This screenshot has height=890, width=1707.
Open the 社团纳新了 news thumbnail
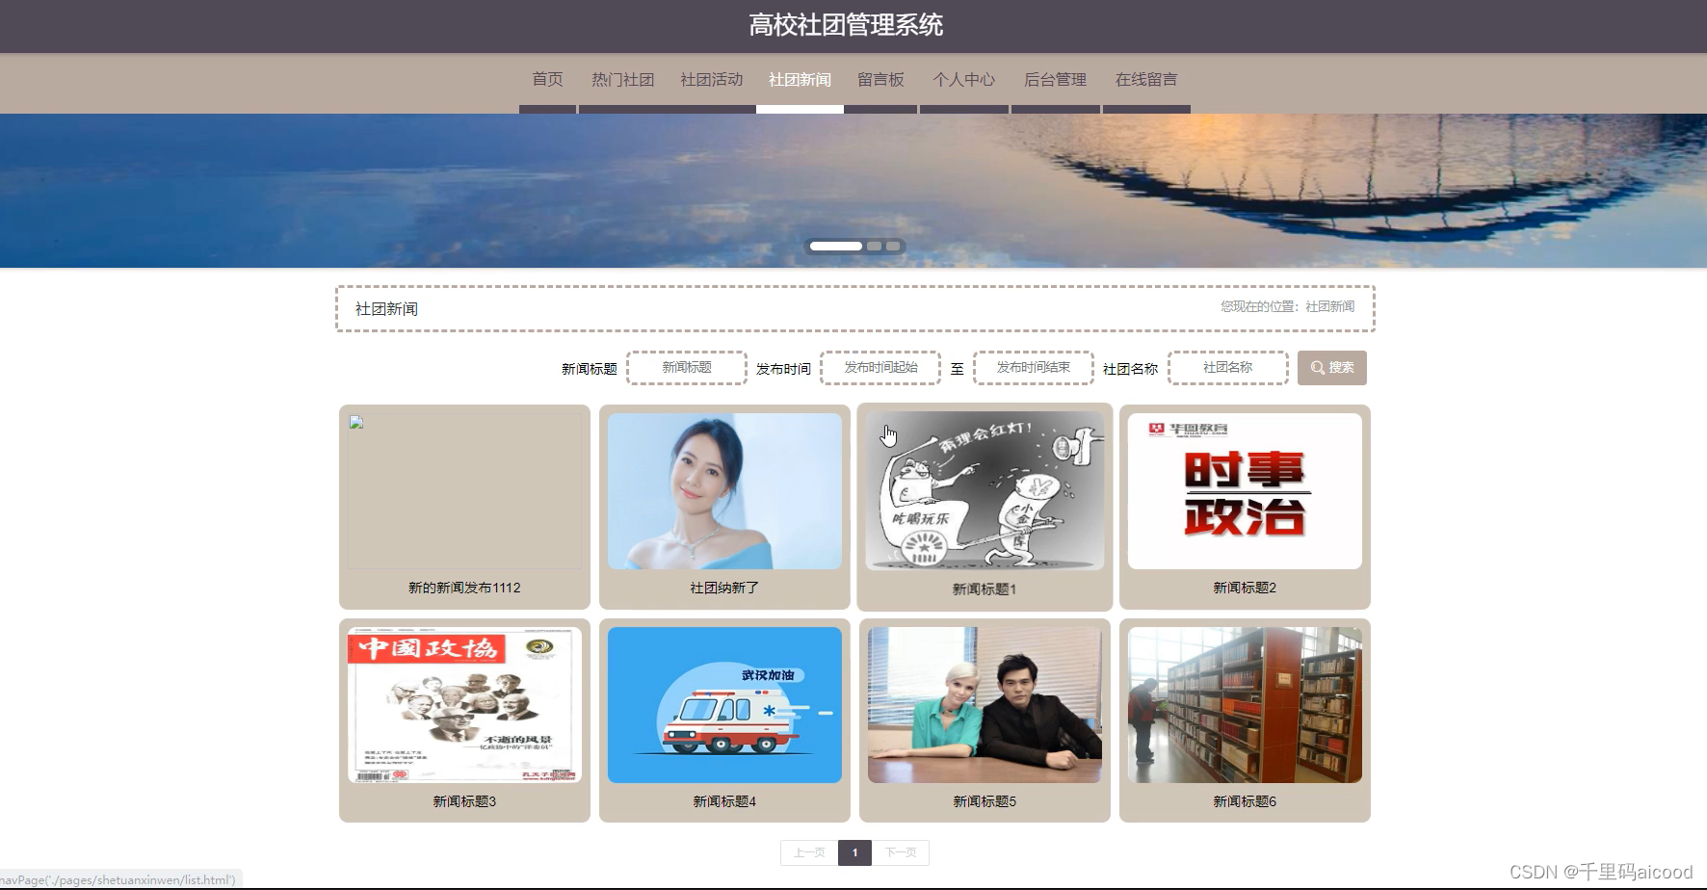coord(724,491)
